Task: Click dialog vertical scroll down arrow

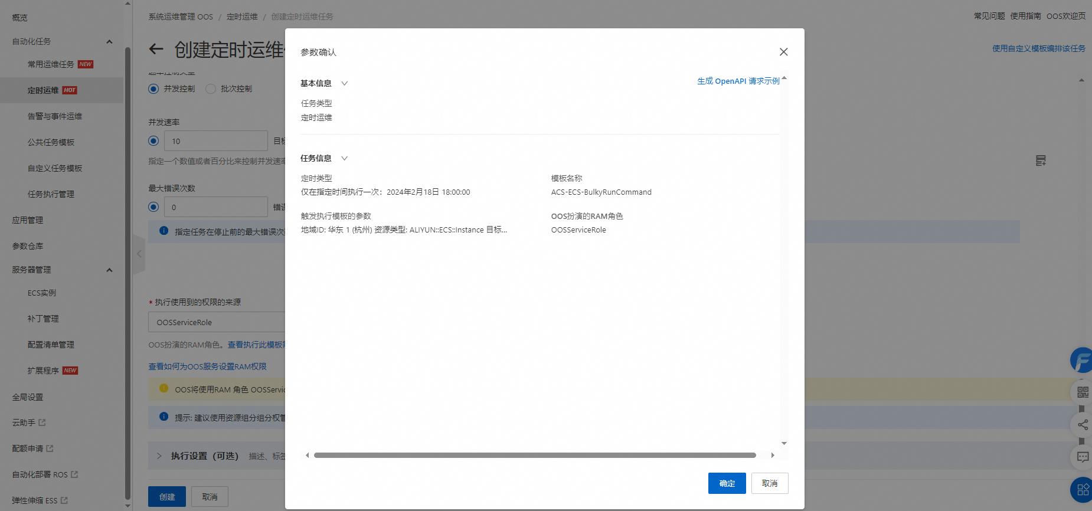Action: click(784, 443)
